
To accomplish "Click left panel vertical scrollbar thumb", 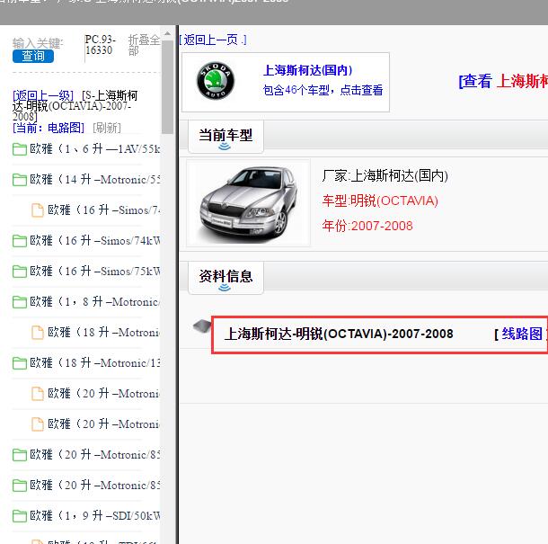I will tap(167, 87).
